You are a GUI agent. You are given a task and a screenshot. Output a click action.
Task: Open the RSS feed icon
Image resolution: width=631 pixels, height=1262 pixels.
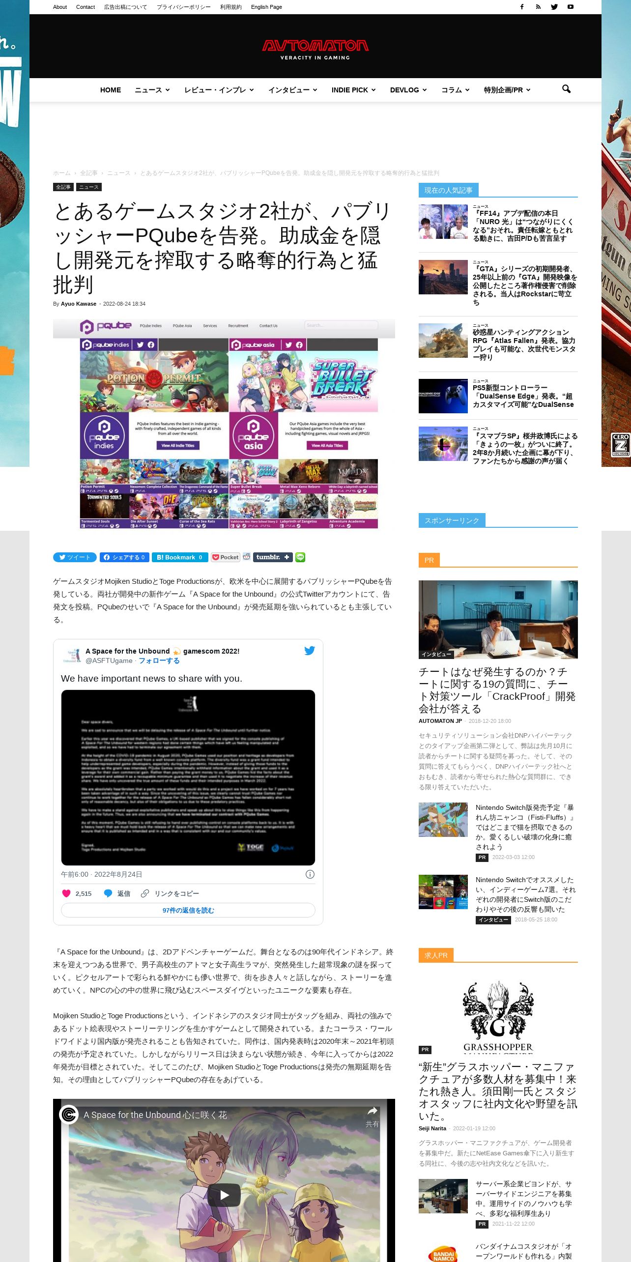[538, 7]
